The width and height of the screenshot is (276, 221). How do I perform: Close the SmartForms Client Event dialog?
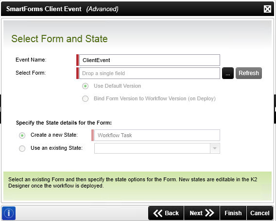[x=267, y=9]
